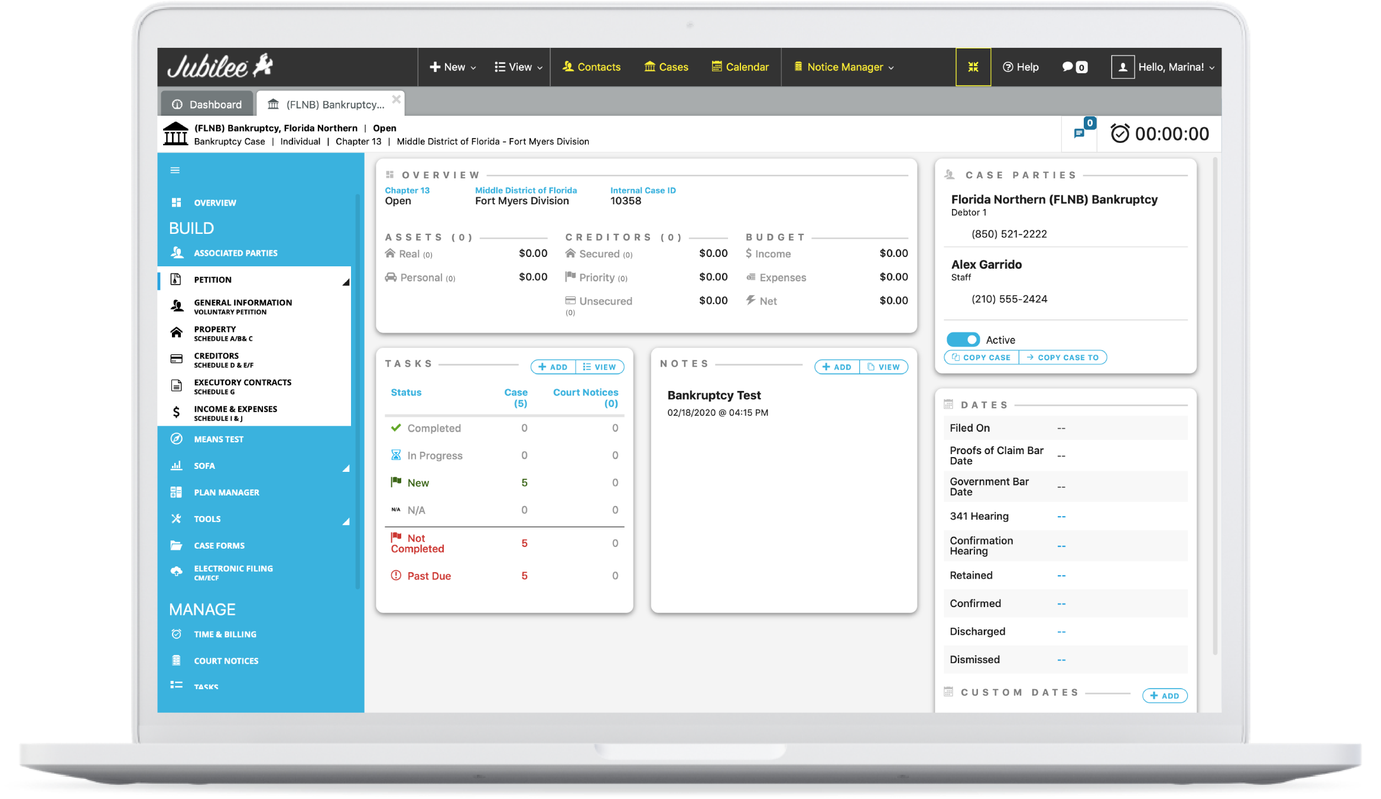The width and height of the screenshot is (1381, 799).
Task: Click the courthouse icon in case header
Action: pyautogui.click(x=176, y=133)
